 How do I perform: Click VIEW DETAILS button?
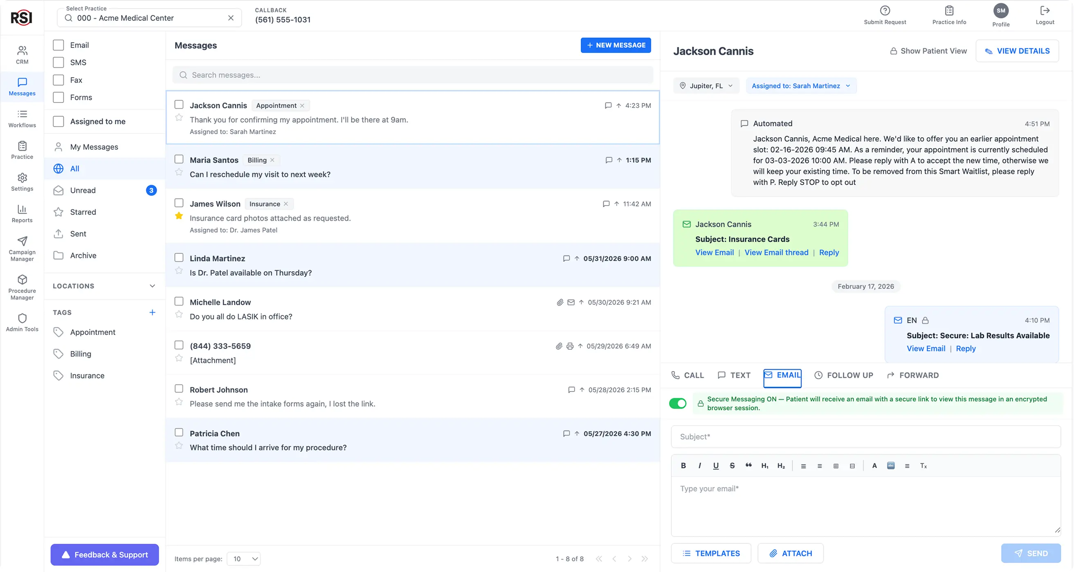click(1017, 51)
